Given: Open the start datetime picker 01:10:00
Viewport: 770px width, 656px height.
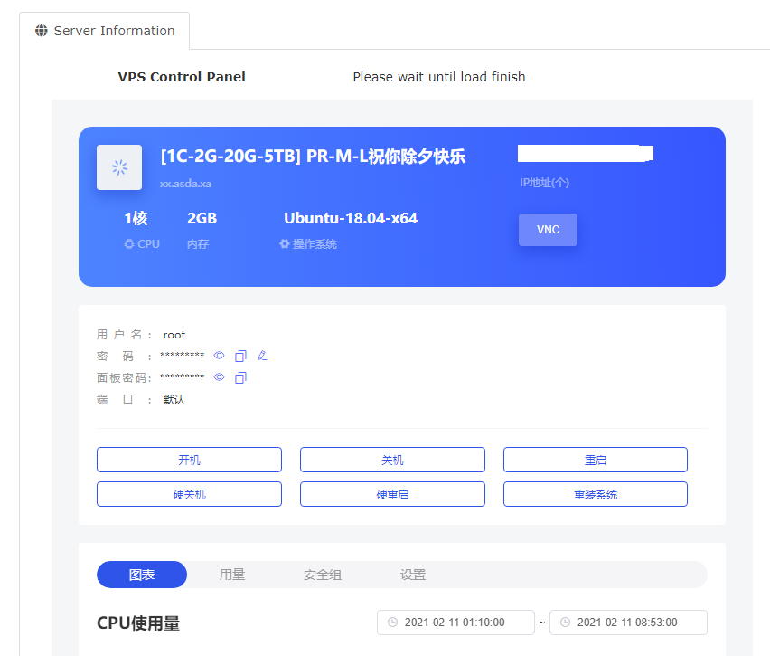Looking at the screenshot, I should (x=455, y=623).
